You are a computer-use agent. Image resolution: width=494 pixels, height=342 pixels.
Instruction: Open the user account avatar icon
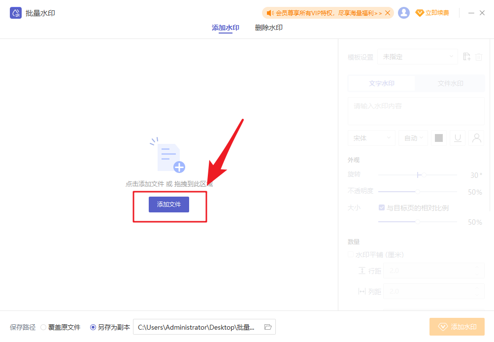tap(404, 12)
